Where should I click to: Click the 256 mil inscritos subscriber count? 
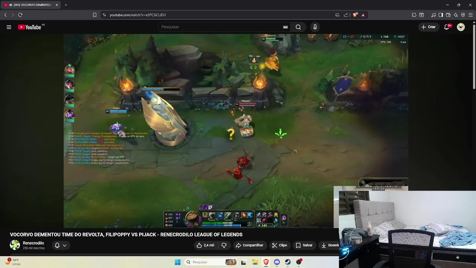tap(34, 248)
